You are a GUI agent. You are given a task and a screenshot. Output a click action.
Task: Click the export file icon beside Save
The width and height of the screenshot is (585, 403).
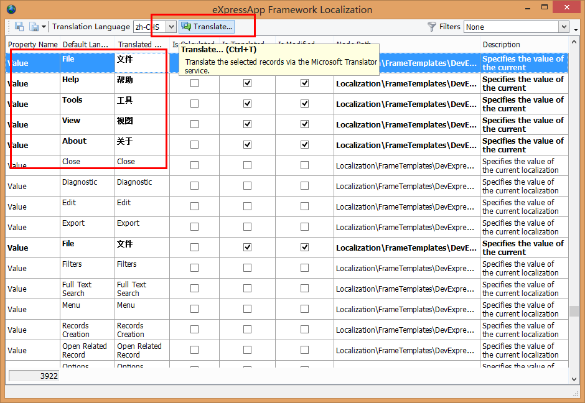pos(34,27)
